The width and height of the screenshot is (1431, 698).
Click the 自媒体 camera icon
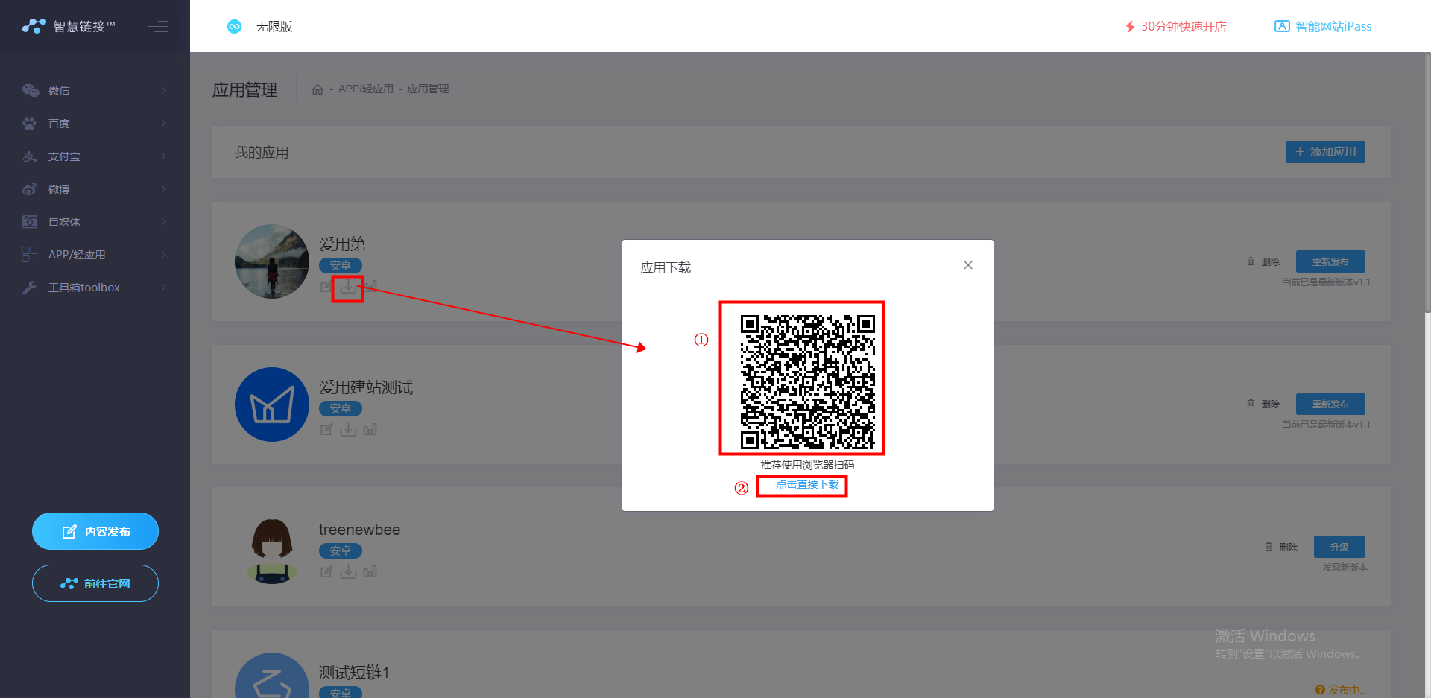30,222
